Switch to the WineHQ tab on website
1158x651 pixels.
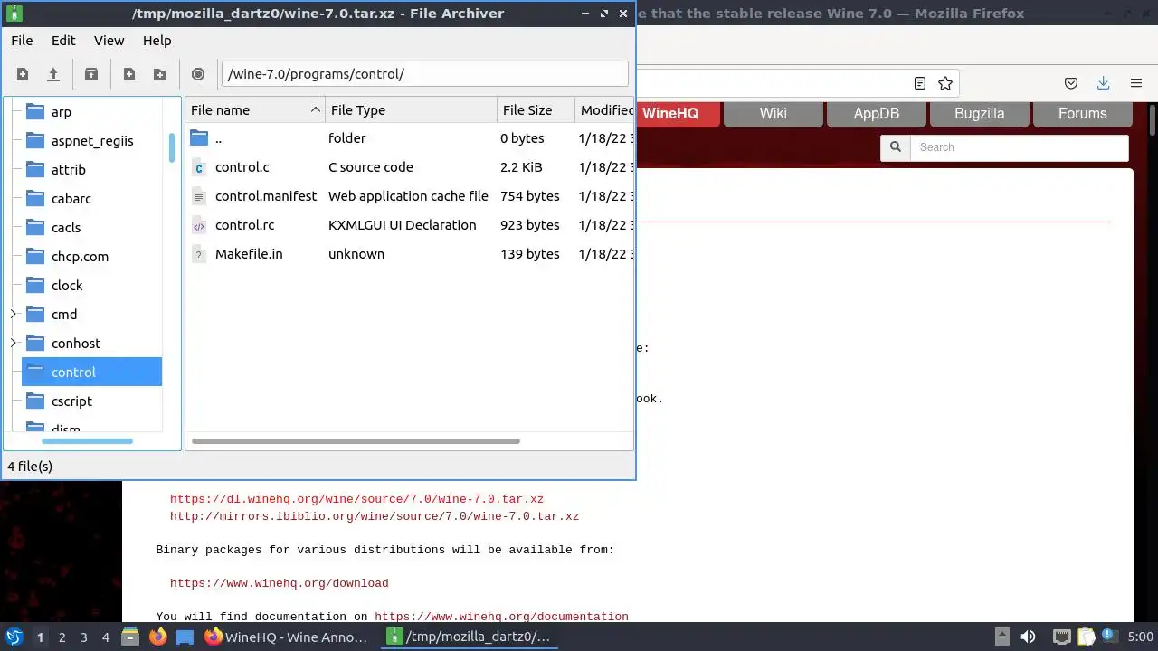pyautogui.click(x=670, y=114)
